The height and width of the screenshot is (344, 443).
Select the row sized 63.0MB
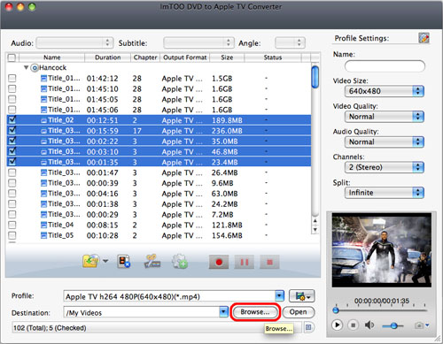pyautogui.click(x=159, y=194)
